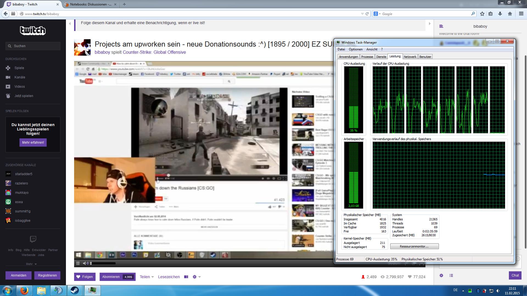Switch to the Notebooks: Diskussionen browser tab
This screenshot has width=527, height=296.
point(91,4)
